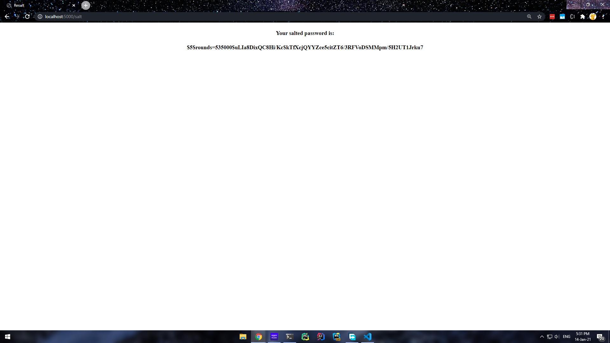Open a new browser tab
610x343 pixels.
[86, 5]
